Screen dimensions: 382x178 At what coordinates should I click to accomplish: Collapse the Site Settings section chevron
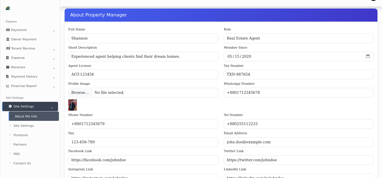click(x=52, y=107)
